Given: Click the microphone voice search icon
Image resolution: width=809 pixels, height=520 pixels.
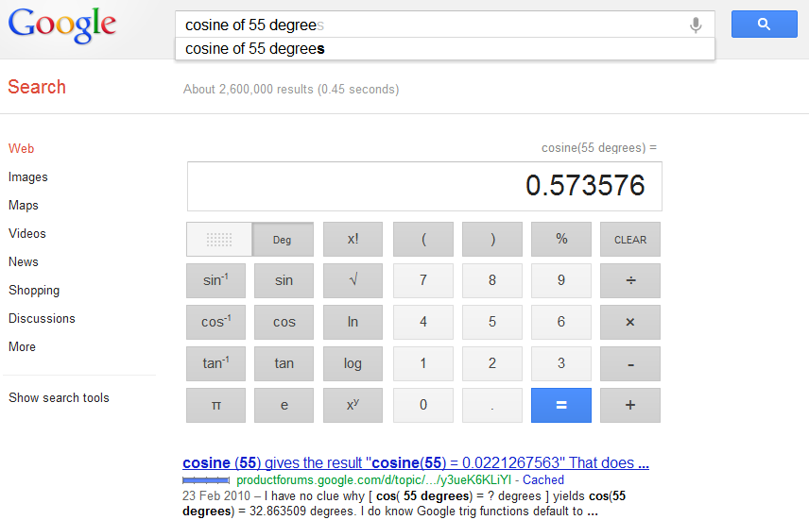Looking at the screenshot, I should (696, 25).
